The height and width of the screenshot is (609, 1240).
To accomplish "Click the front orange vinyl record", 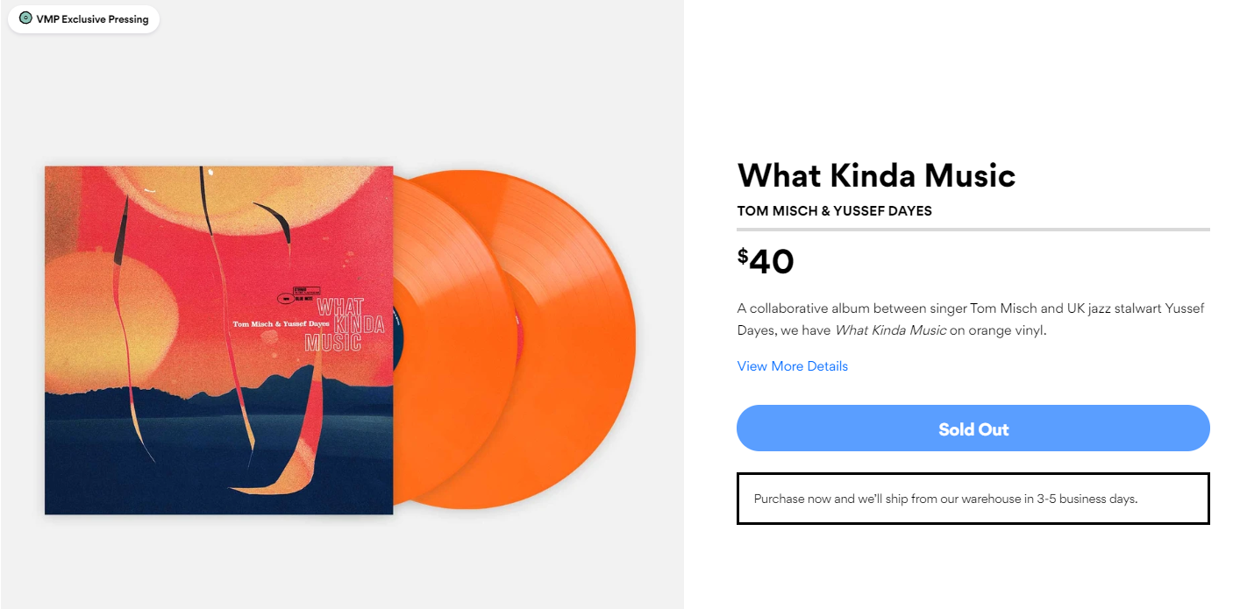I will 456,340.
